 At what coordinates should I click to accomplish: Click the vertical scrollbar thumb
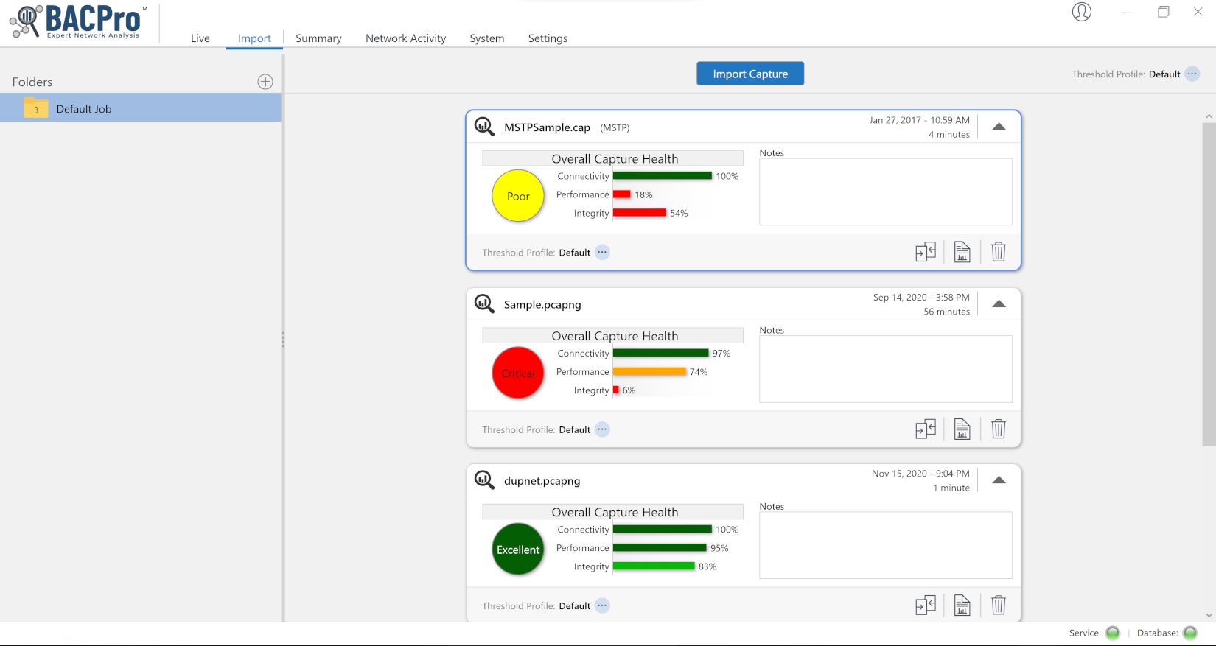pos(1209,284)
